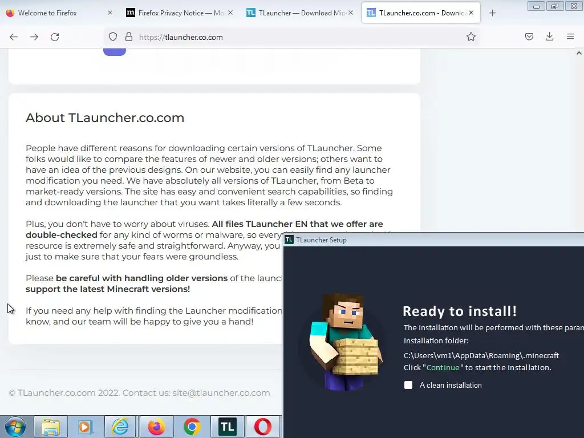Launch Windows Media Player from taskbar
This screenshot has width=584, height=438.
86,427
